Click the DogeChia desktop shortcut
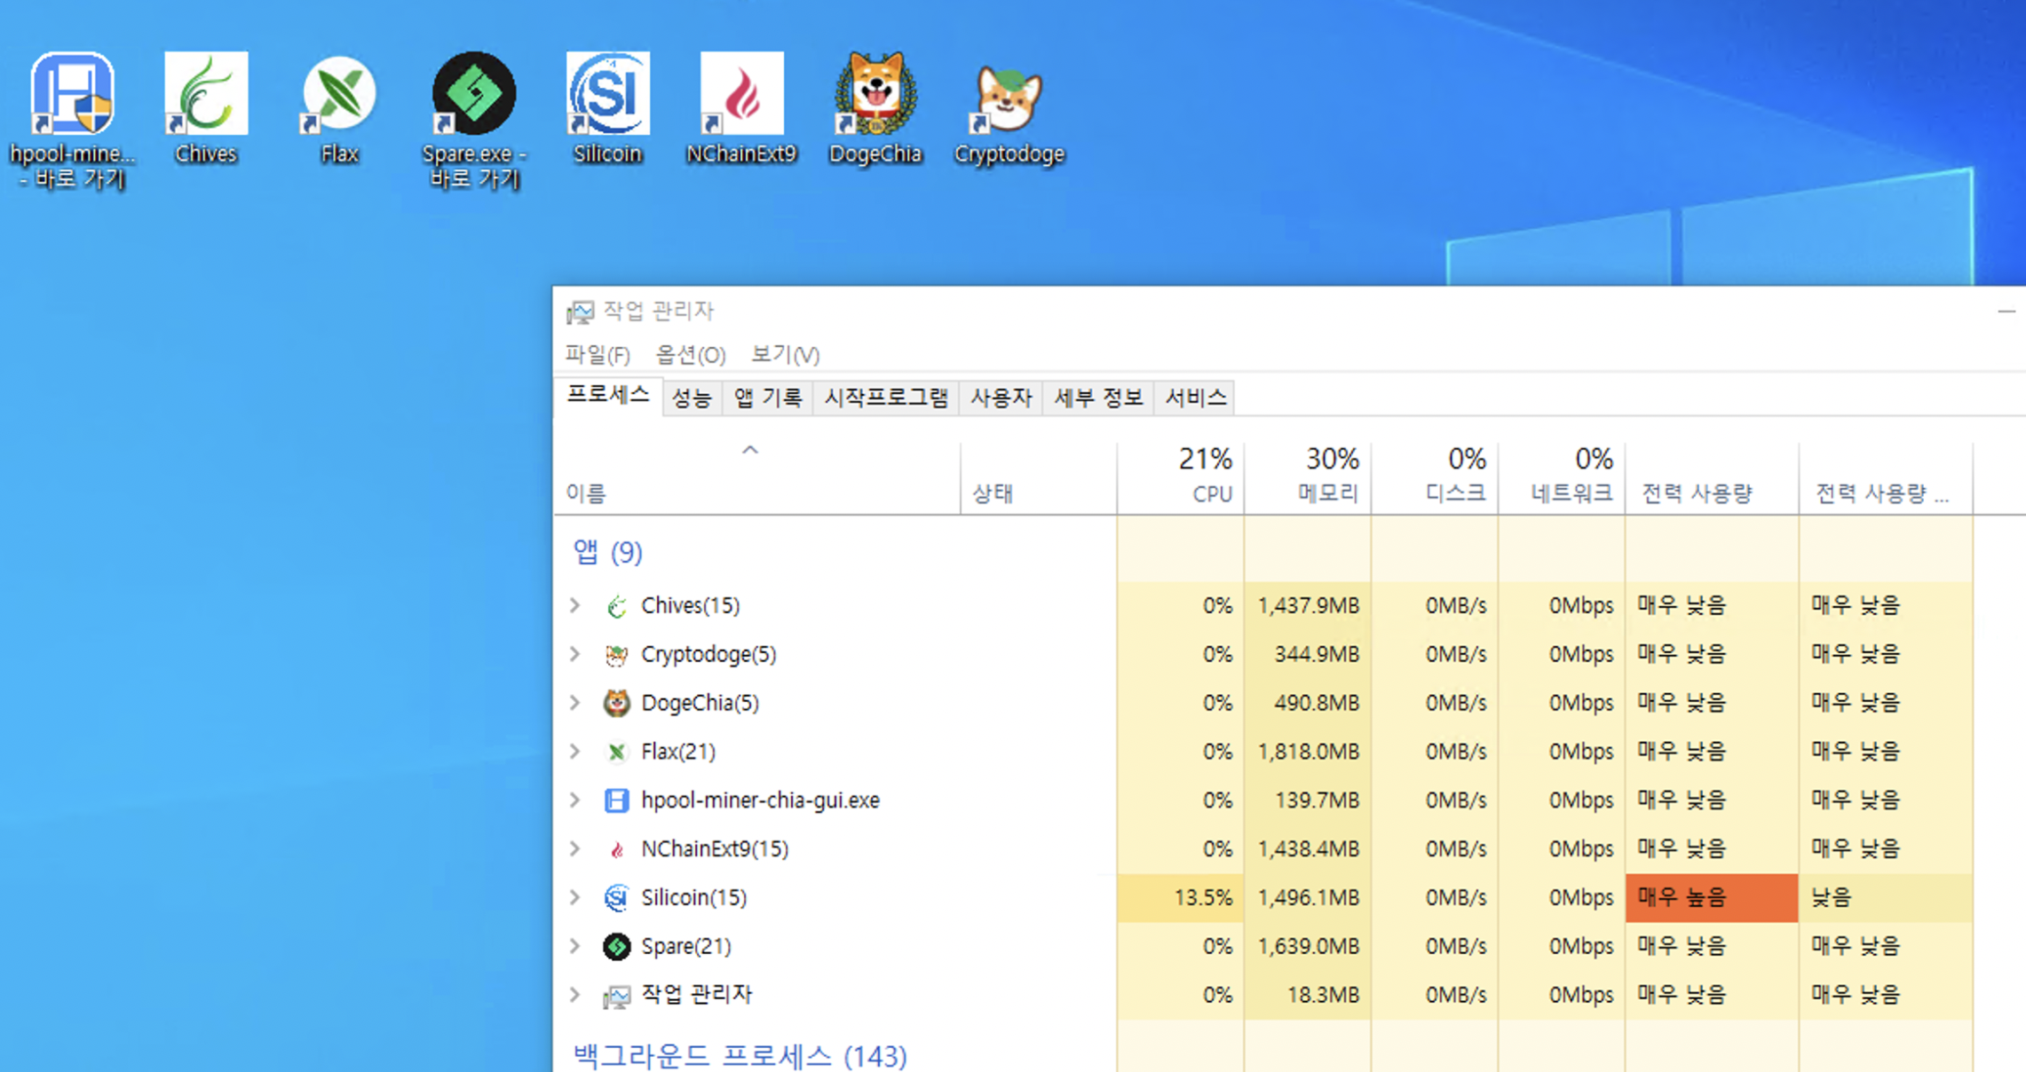 (x=875, y=95)
